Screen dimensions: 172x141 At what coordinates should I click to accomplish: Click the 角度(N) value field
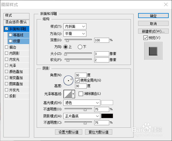pyautogui.click(x=81, y=75)
